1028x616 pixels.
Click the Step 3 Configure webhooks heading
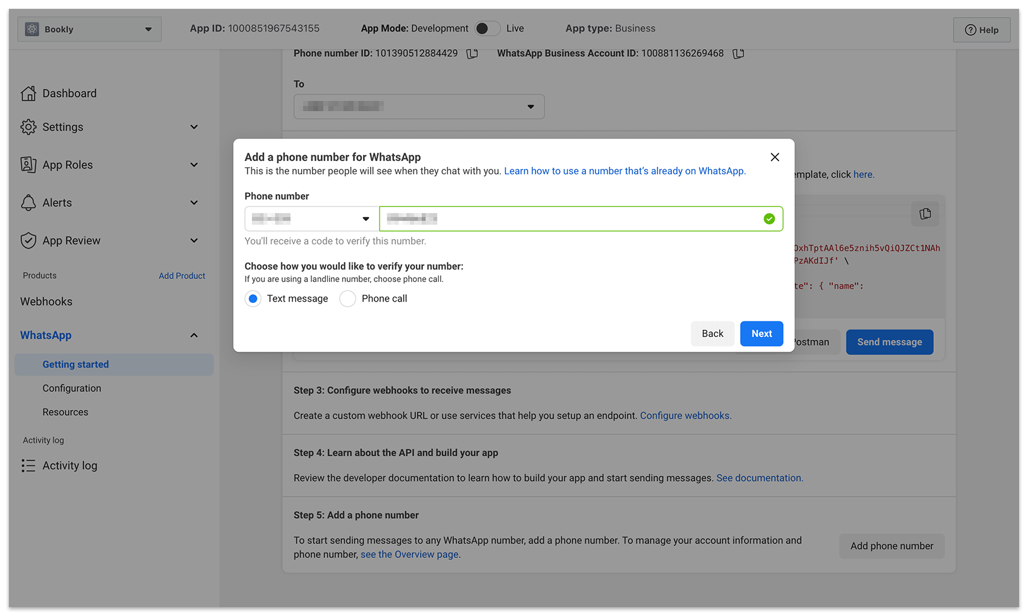(x=402, y=391)
